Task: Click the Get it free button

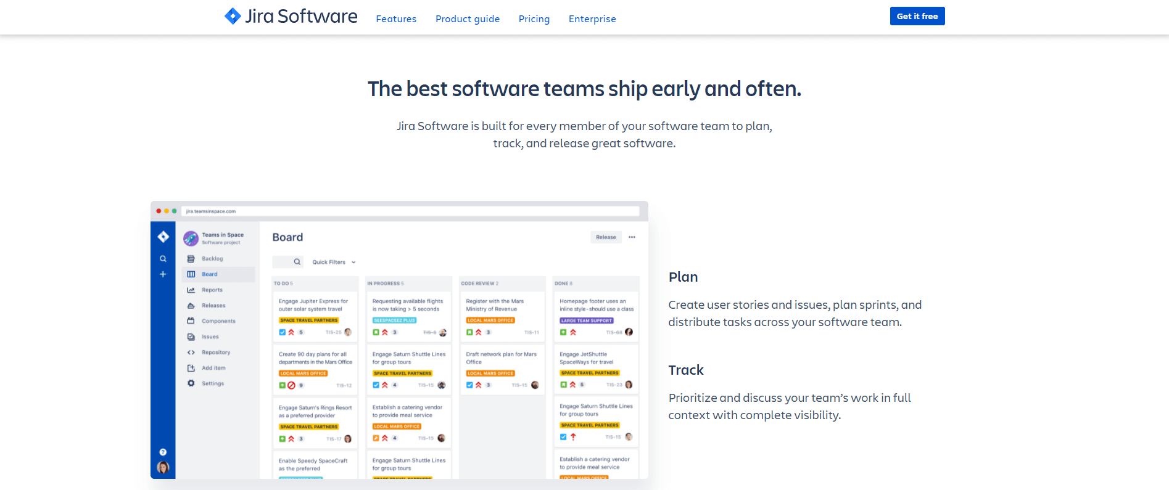Action: (x=917, y=16)
